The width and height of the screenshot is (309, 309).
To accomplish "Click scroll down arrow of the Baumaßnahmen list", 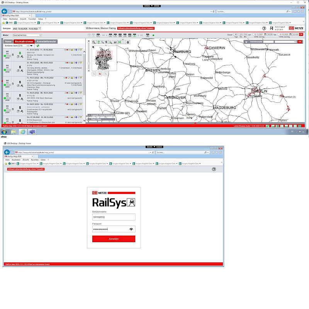I will pyautogui.click(x=84, y=121).
